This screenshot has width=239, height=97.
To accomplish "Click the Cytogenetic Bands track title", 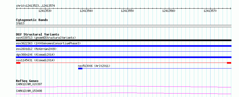I will point(32,20).
